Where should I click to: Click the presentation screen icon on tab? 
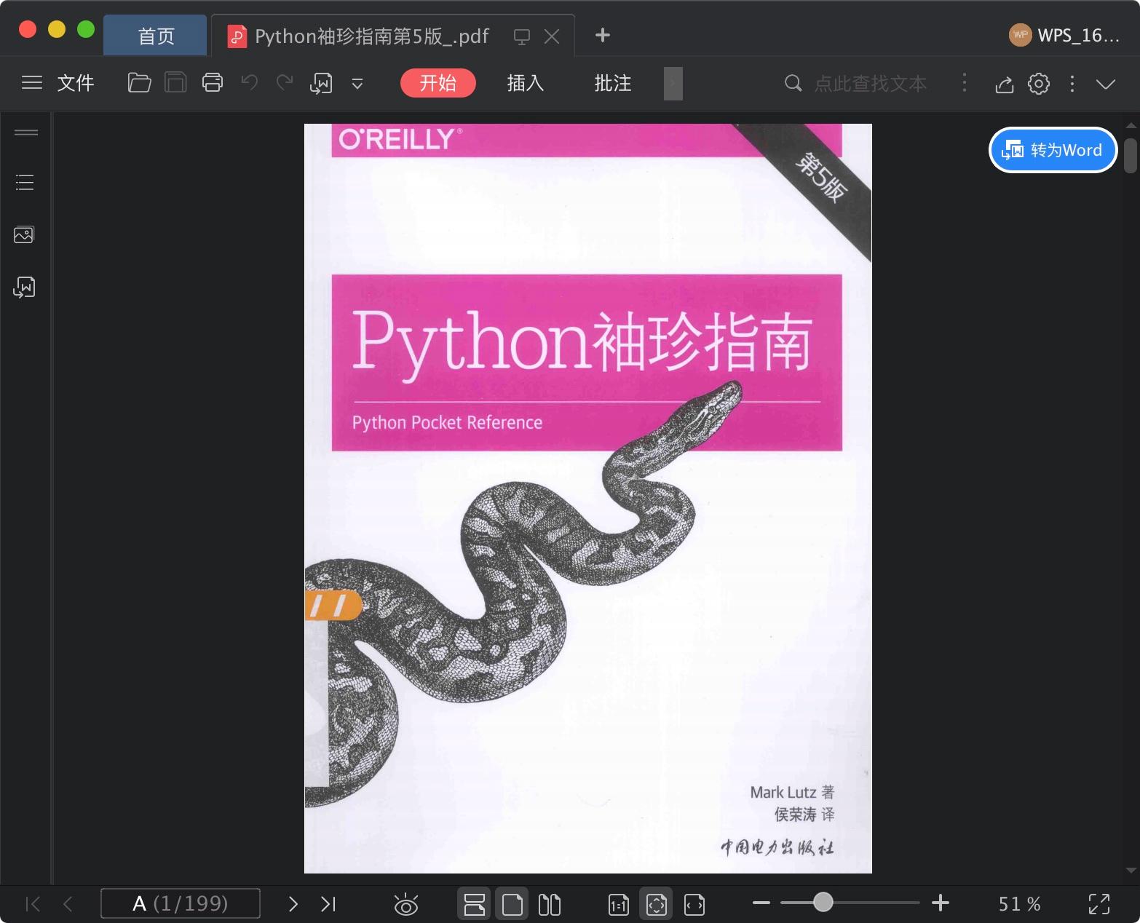522,36
